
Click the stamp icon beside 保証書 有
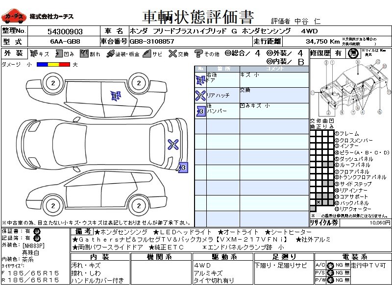(x=37, y=231)
